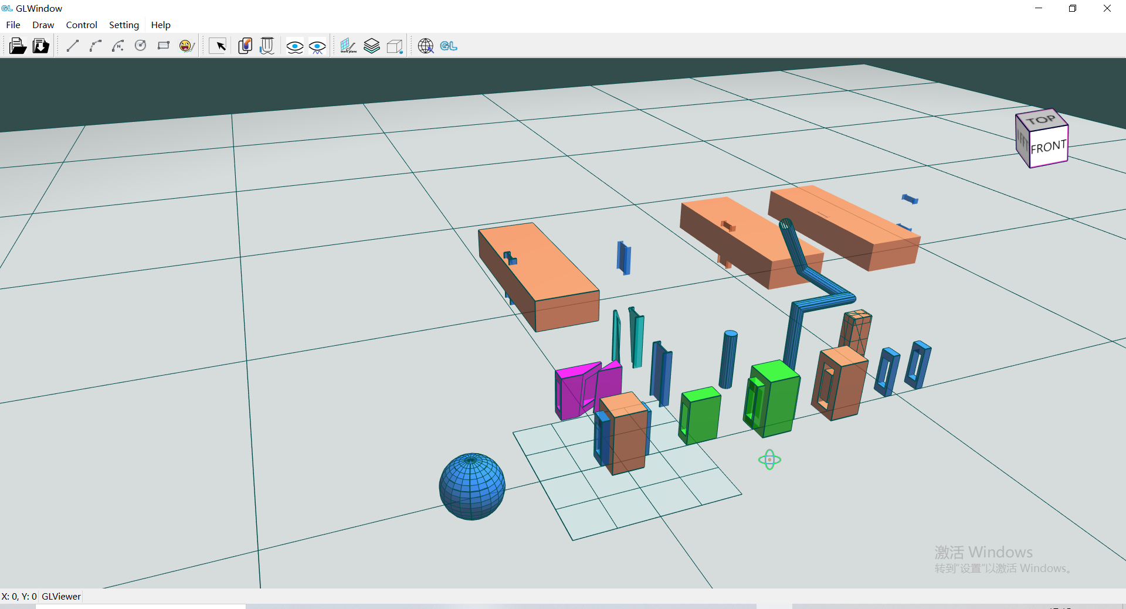The width and height of the screenshot is (1126, 609).
Task: Click the GL logo toolbar icon
Action: click(x=449, y=46)
